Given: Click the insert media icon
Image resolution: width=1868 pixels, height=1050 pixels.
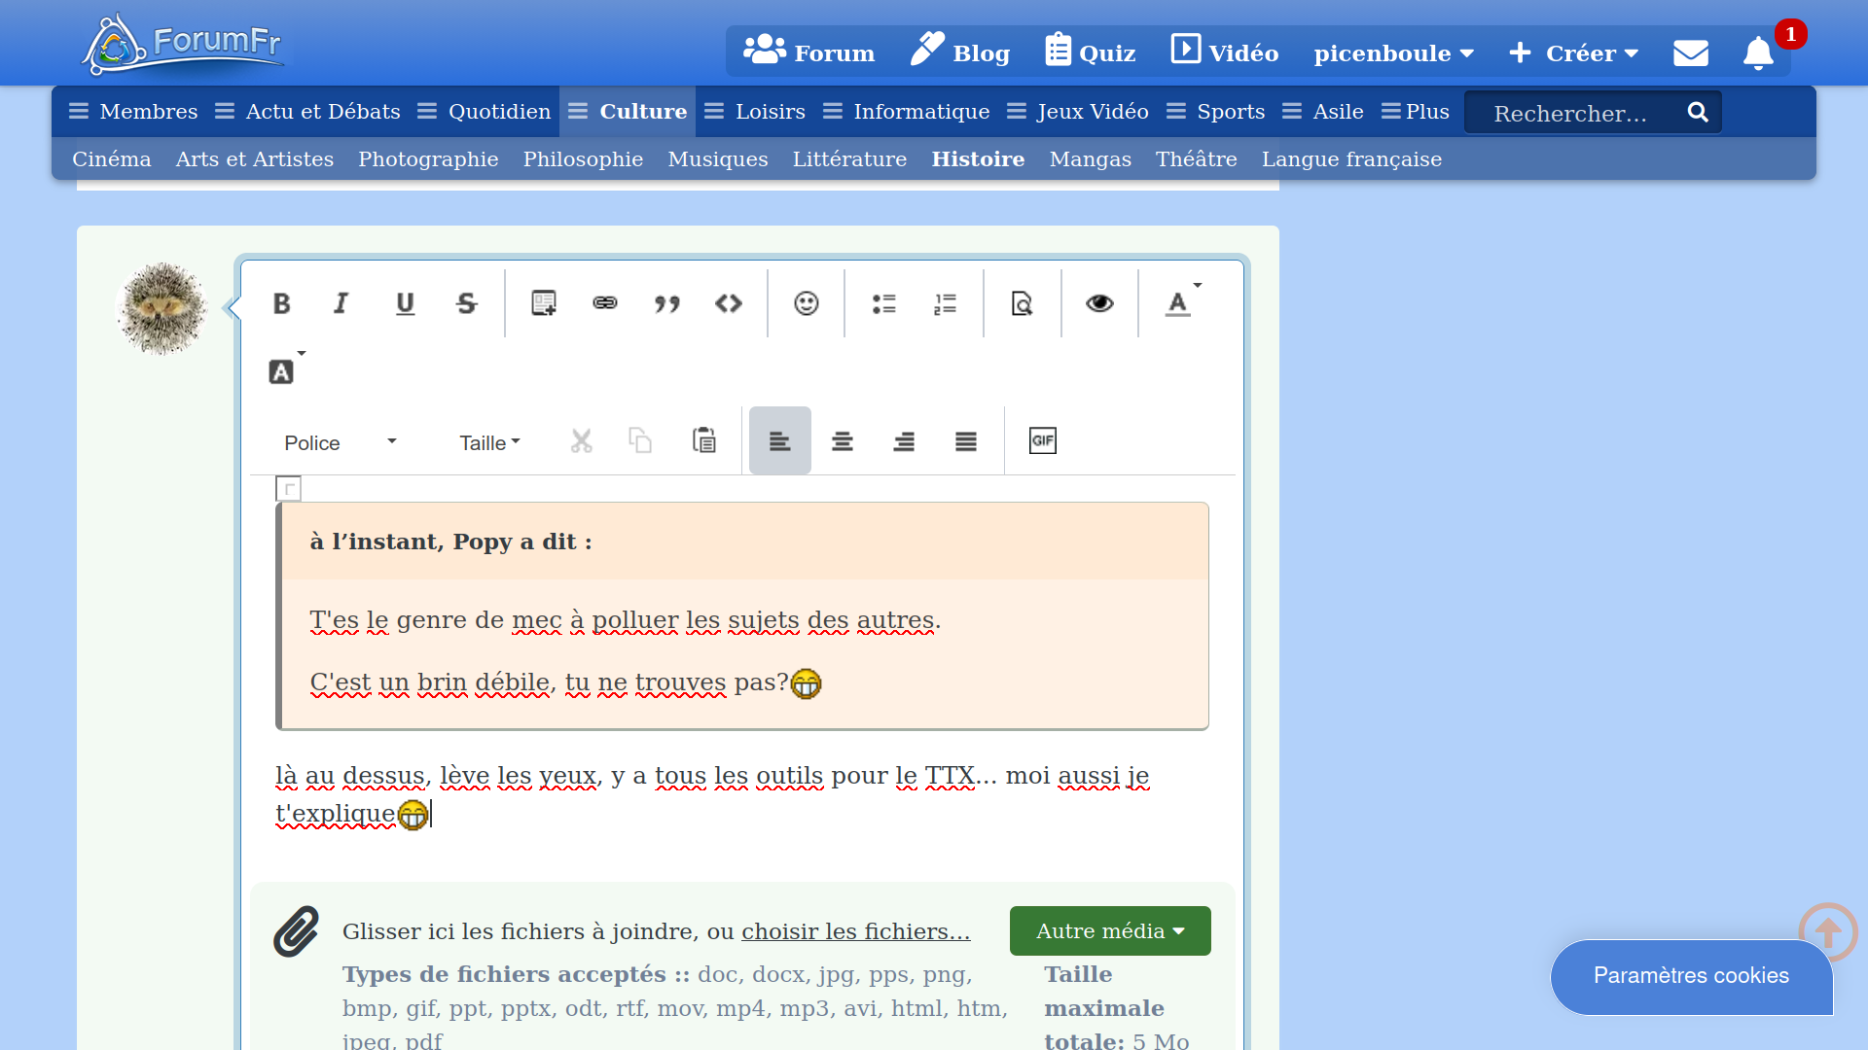Looking at the screenshot, I should pos(544,304).
